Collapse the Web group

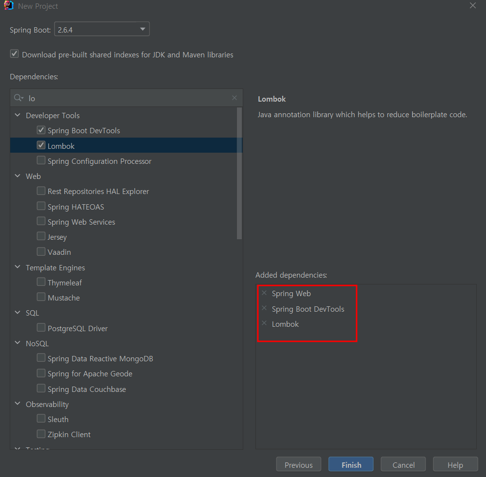tap(18, 176)
